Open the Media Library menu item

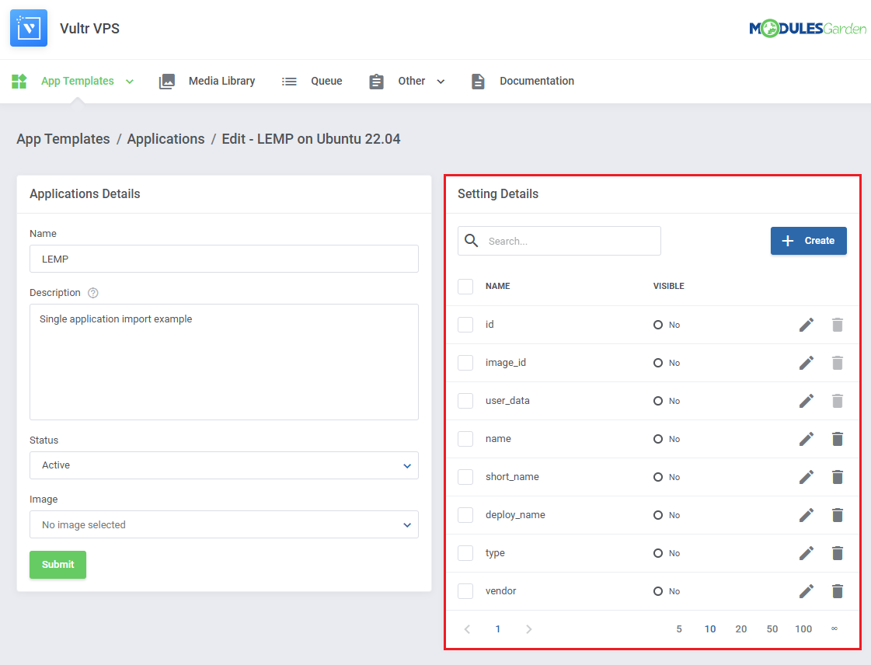click(x=221, y=81)
